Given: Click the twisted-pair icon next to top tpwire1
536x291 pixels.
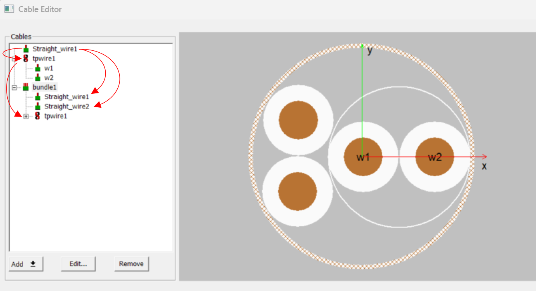Looking at the screenshot, I should pos(25,58).
